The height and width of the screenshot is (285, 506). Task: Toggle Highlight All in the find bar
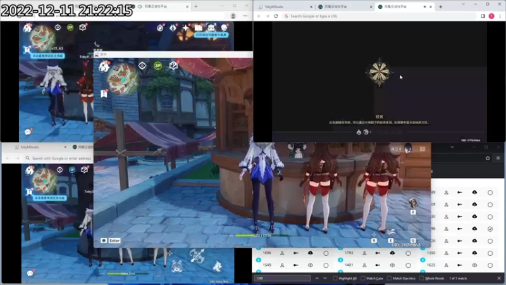pyautogui.click(x=335, y=278)
